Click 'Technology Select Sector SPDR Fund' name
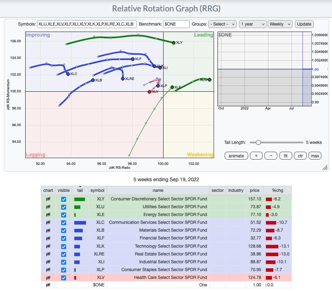 tap(171, 246)
